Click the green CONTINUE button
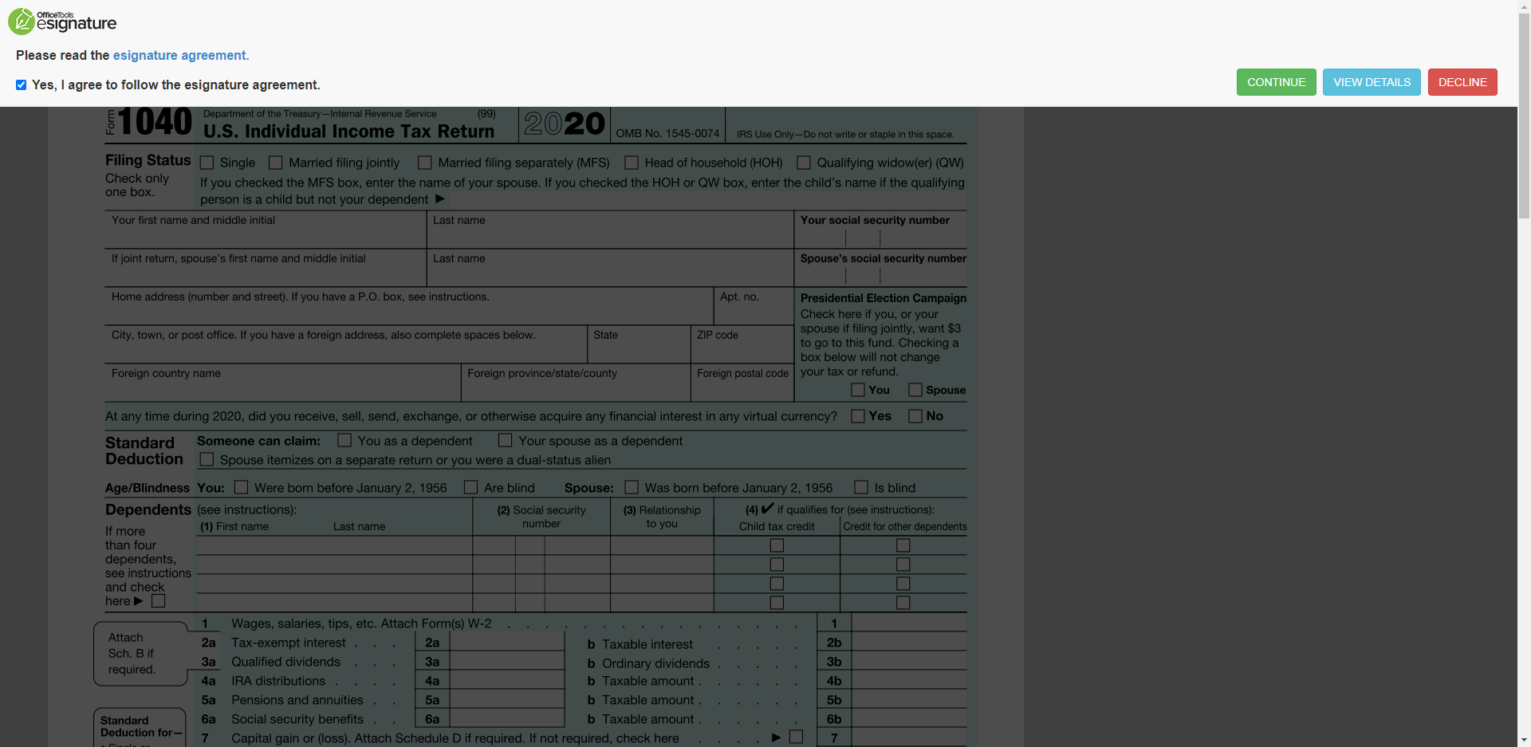This screenshot has width=1531, height=747. pyautogui.click(x=1276, y=82)
